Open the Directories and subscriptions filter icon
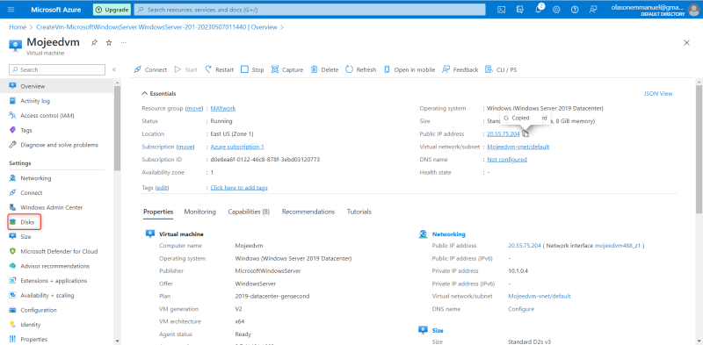The height and width of the screenshot is (345, 703). click(x=520, y=10)
